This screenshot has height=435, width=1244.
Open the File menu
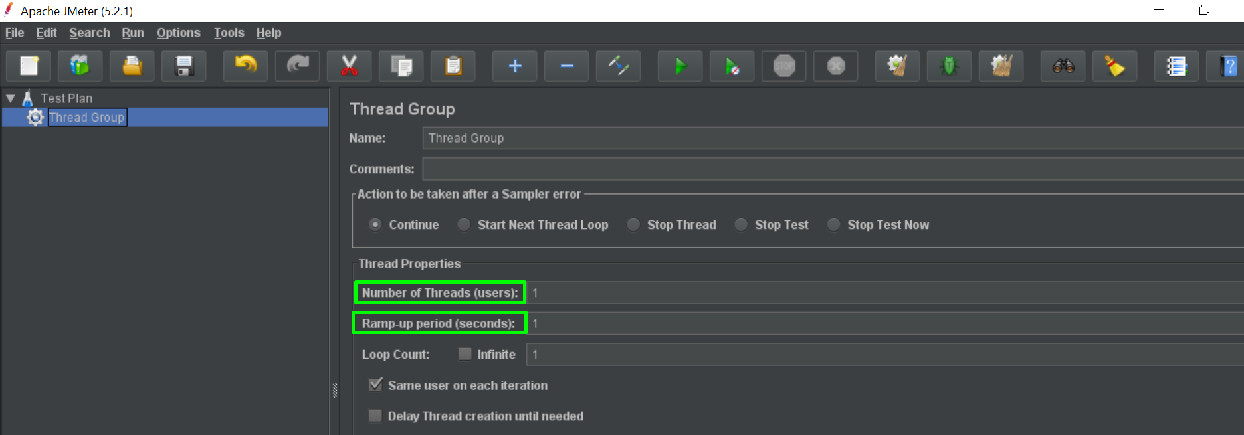coord(15,33)
